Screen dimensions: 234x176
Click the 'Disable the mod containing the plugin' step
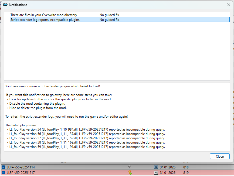pyautogui.click(x=37, y=104)
